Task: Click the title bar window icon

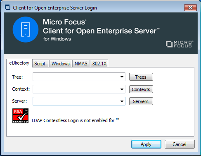Action: (x=7, y=7)
